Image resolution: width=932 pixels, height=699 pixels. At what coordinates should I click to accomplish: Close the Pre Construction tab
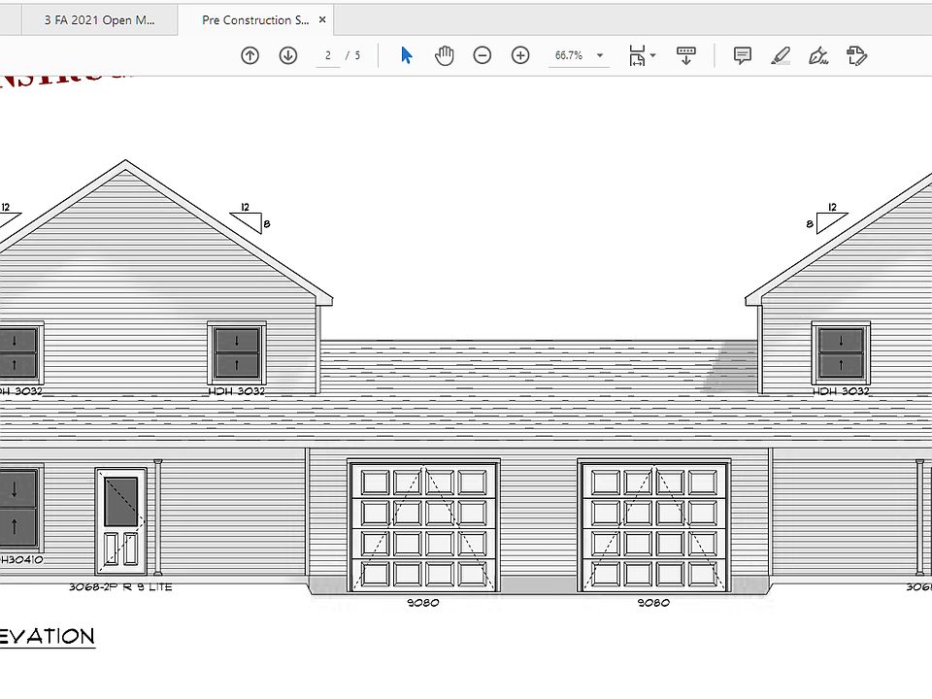(x=322, y=19)
